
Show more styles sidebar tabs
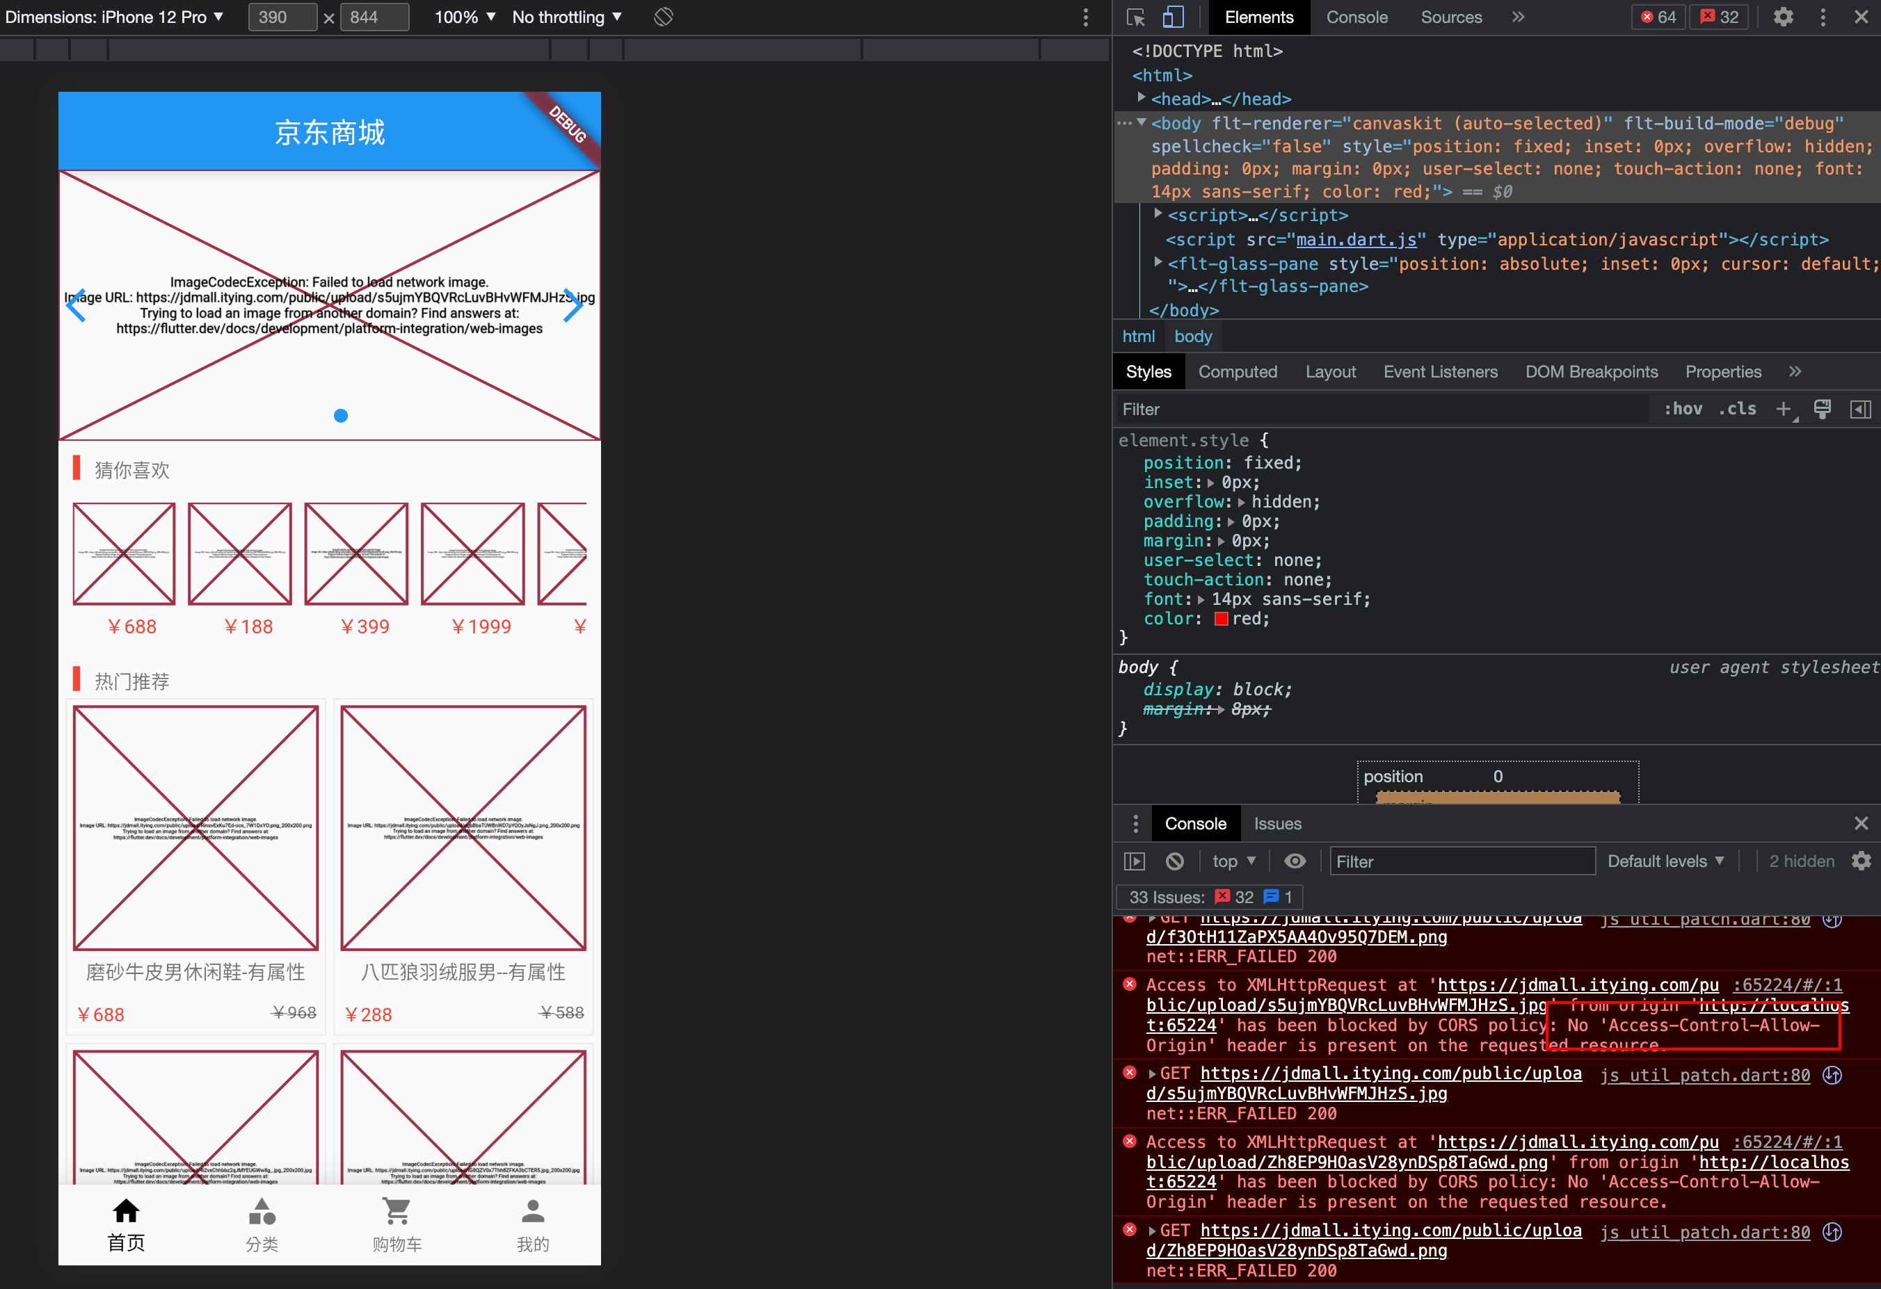point(1795,371)
